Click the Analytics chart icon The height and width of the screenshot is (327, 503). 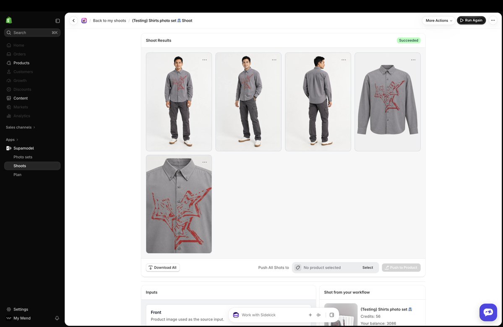pos(9,116)
